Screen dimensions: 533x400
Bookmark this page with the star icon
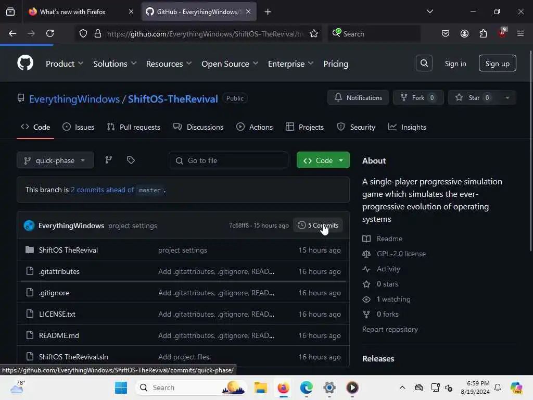(x=313, y=34)
